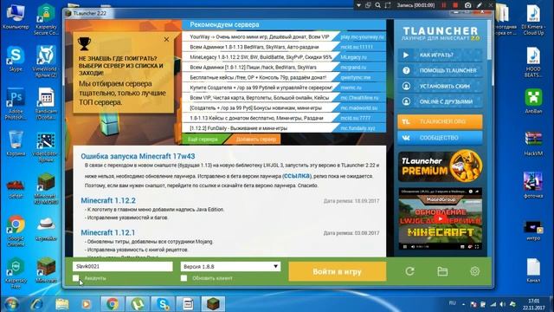Open the Recycle Bin (Корзина) desktop icon
This screenshot has width=554, height=312.
click(x=16, y=143)
